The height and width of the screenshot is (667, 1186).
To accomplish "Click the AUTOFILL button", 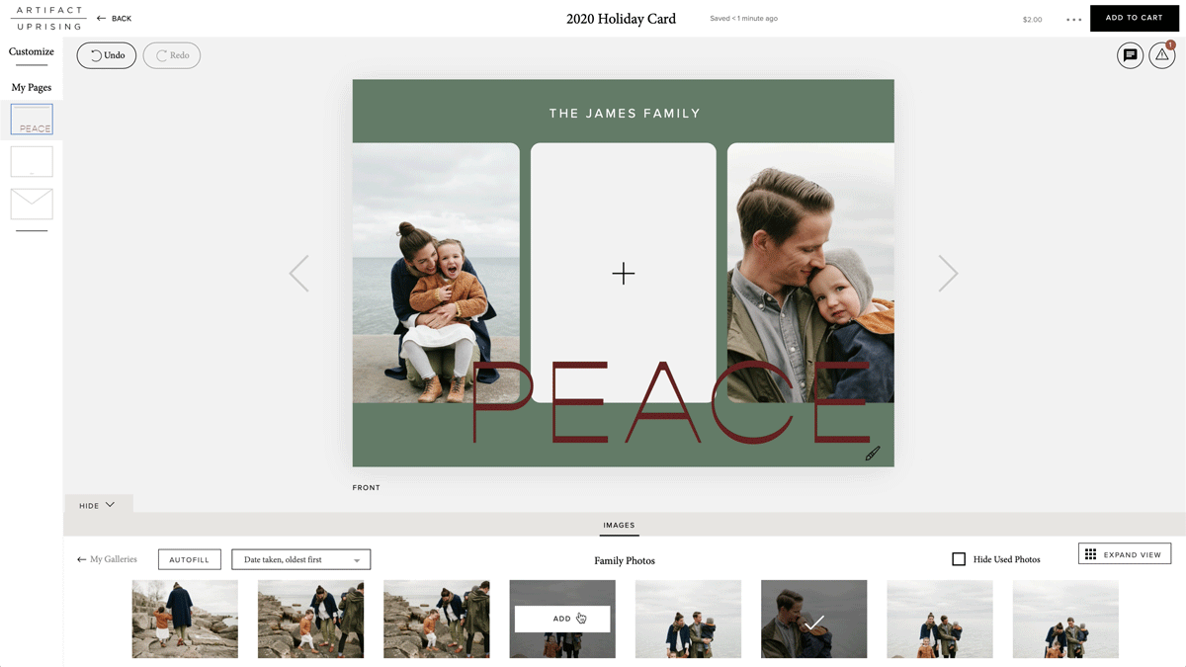I will coord(189,559).
